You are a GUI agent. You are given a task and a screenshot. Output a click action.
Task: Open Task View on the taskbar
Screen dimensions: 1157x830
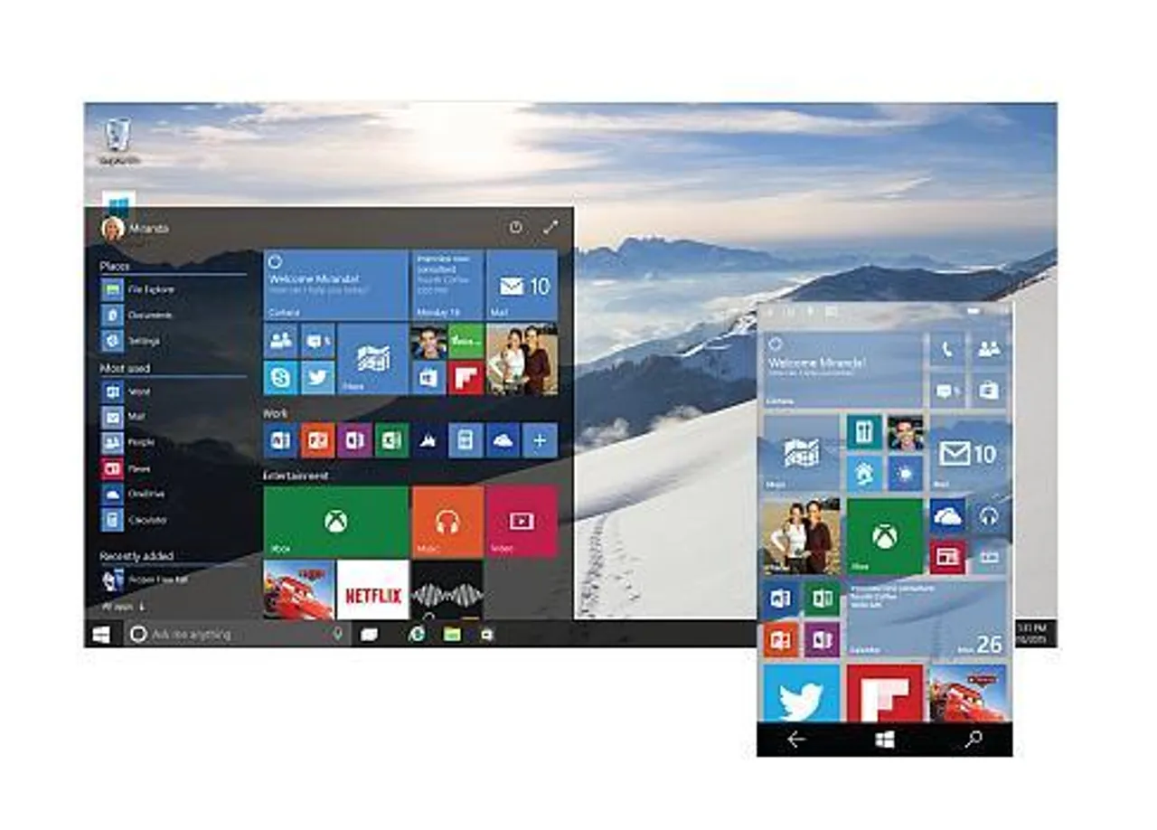pos(369,635)
